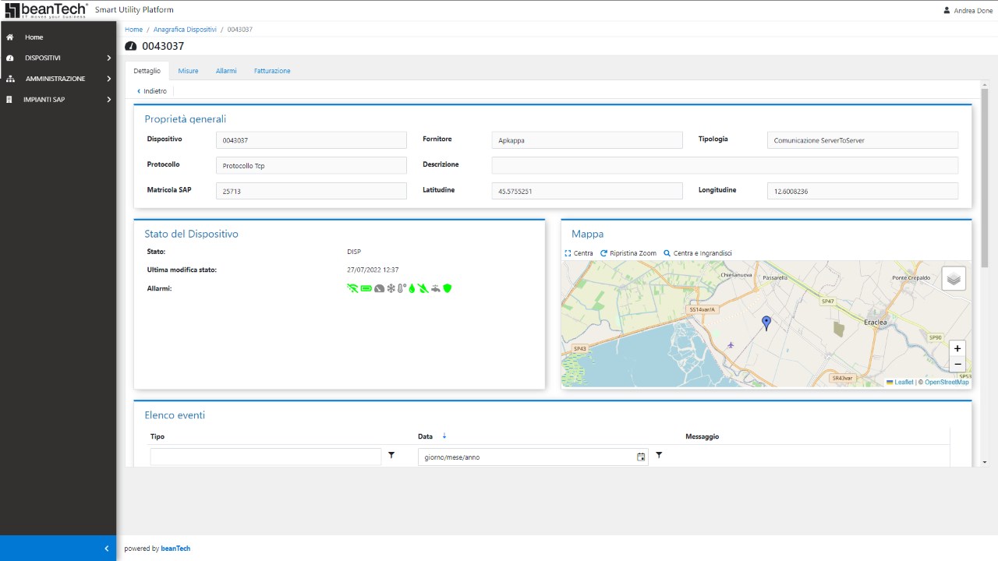Collapse the sidebar with bottom chevron

coord(107,549)
